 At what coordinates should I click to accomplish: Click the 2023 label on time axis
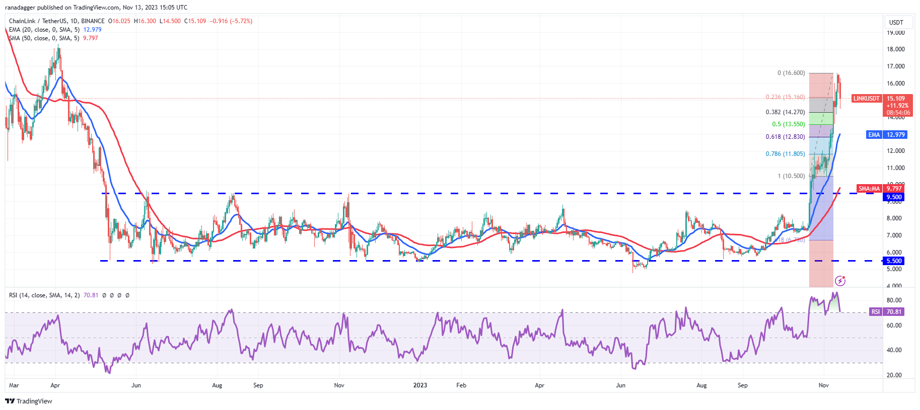[420, 385]
